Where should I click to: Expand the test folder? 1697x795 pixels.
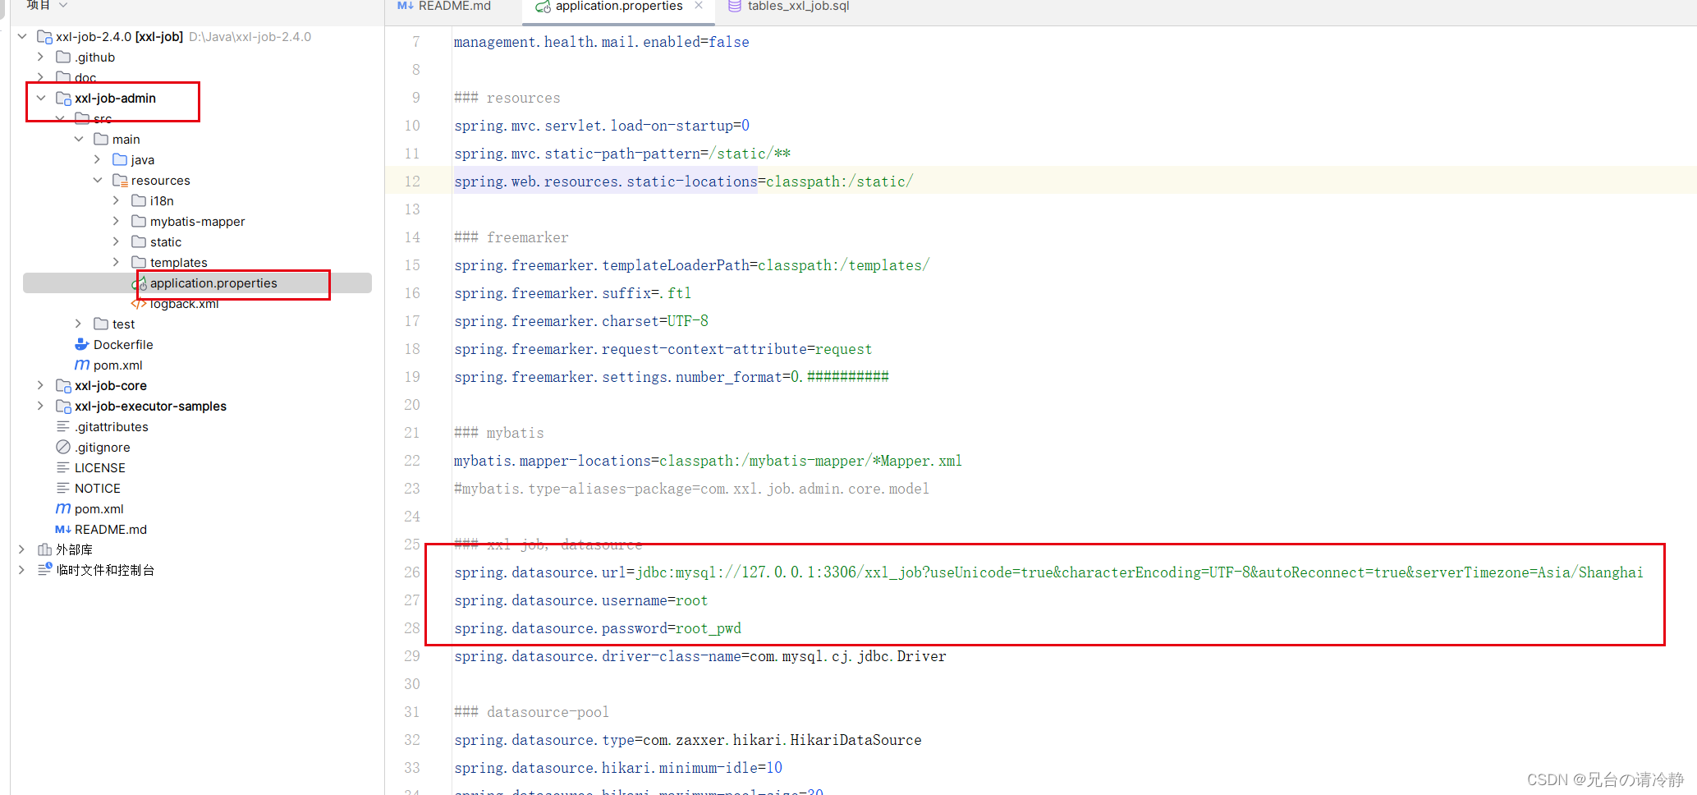79,324
